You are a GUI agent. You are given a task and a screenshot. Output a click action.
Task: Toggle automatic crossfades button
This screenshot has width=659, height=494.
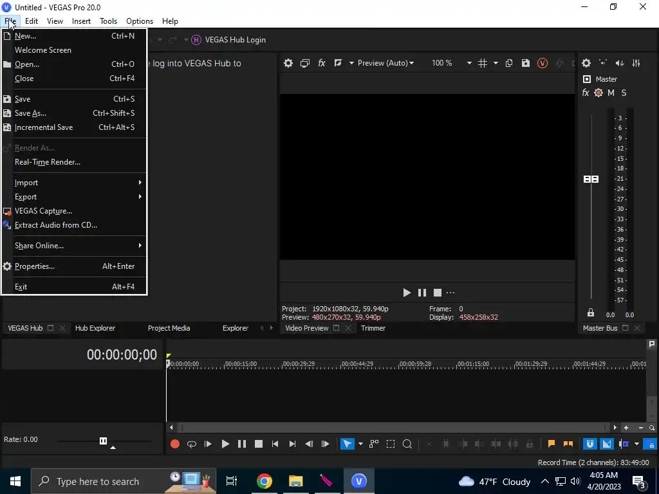tap(606, 444)
